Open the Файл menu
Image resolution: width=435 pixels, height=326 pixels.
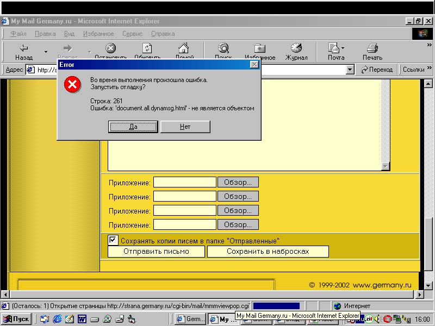pyautogui.click(x=18, y=34)
